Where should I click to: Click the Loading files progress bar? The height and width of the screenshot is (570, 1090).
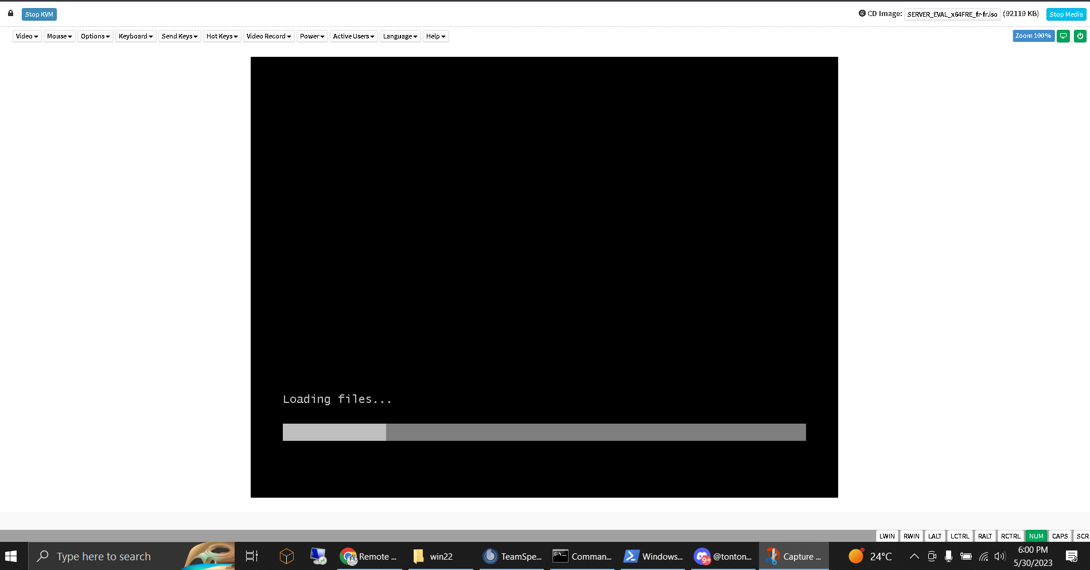tap(544, 432)
